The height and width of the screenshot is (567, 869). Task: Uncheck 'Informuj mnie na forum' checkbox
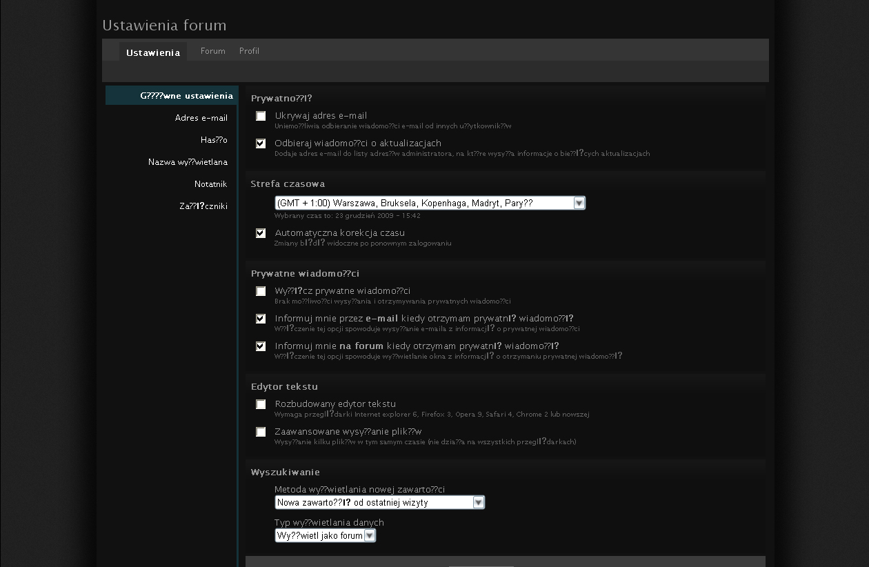pos(261,346)
